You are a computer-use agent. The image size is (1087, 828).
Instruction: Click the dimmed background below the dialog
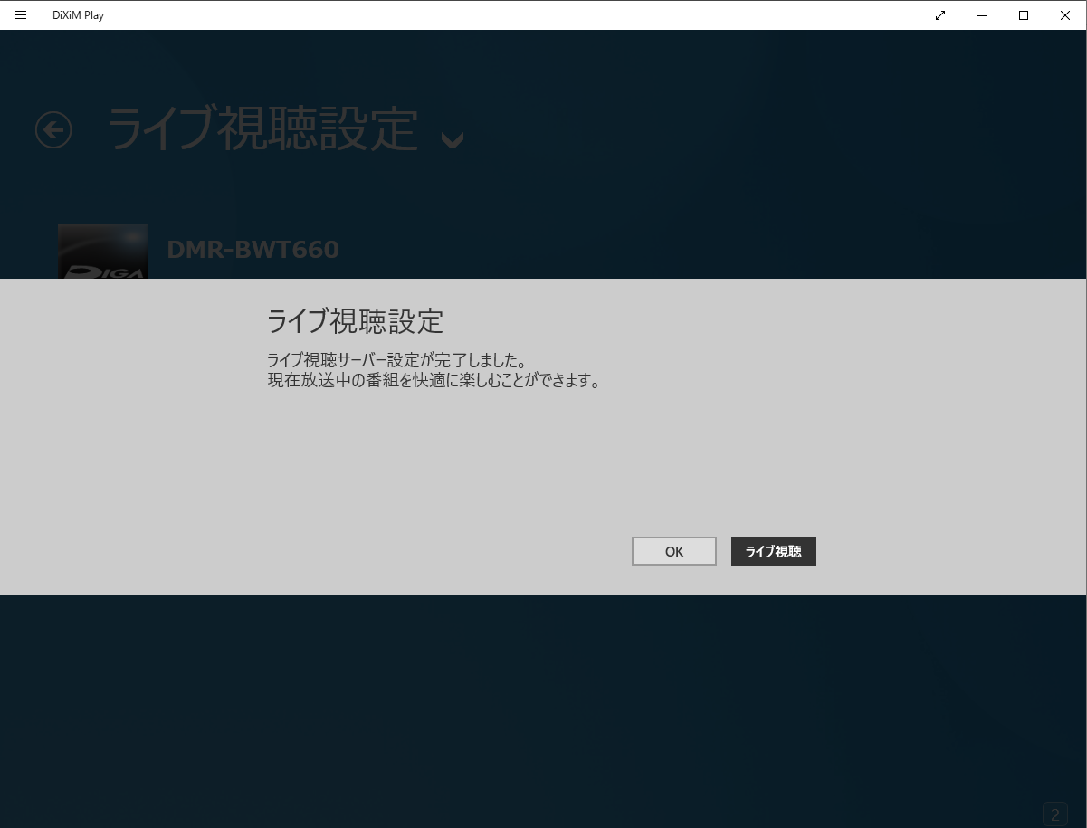tap(543, 706)
